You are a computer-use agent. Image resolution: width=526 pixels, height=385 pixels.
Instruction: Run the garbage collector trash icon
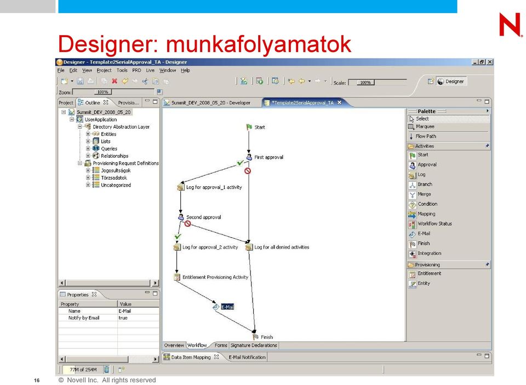point(106,370)
